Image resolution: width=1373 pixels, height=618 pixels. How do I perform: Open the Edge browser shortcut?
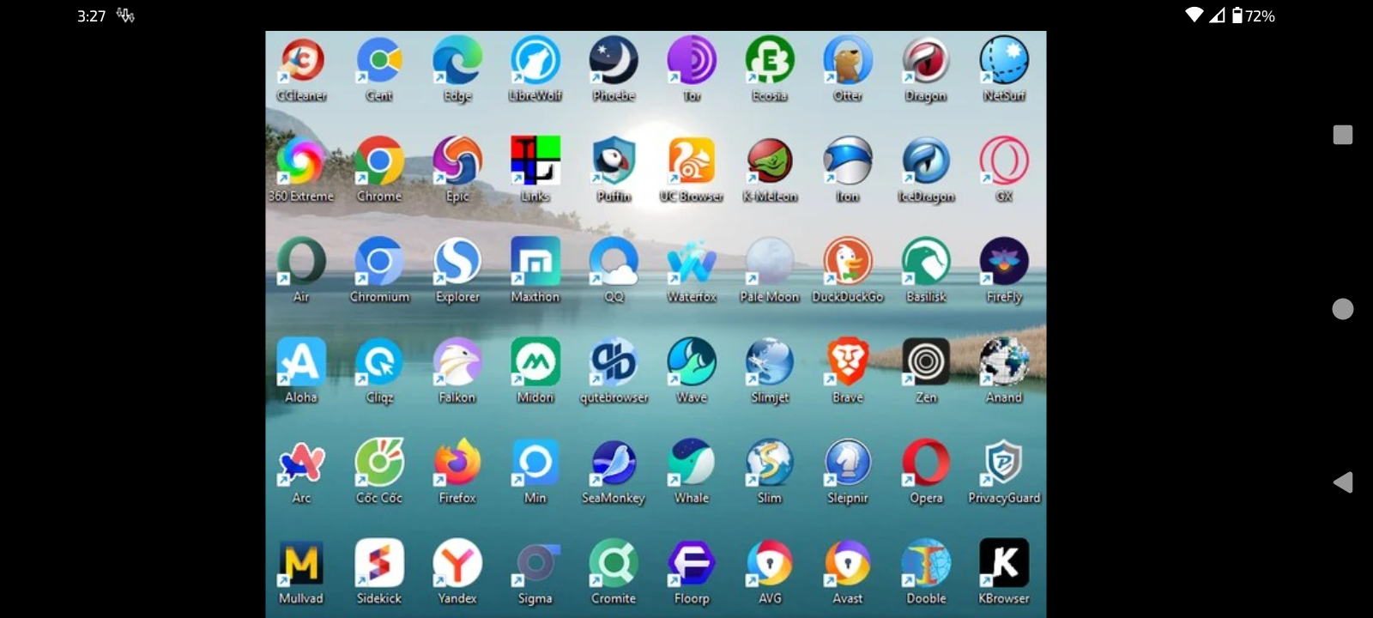click(457, 60)
